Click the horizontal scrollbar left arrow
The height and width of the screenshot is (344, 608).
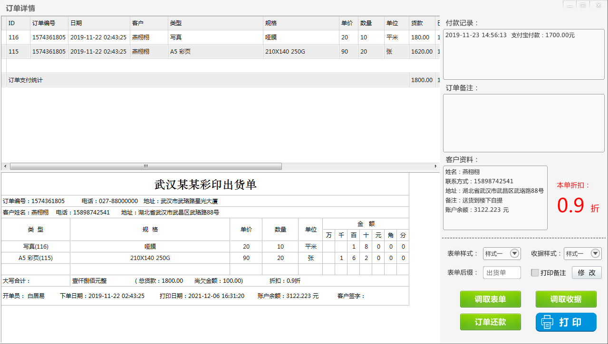[5, 167]
